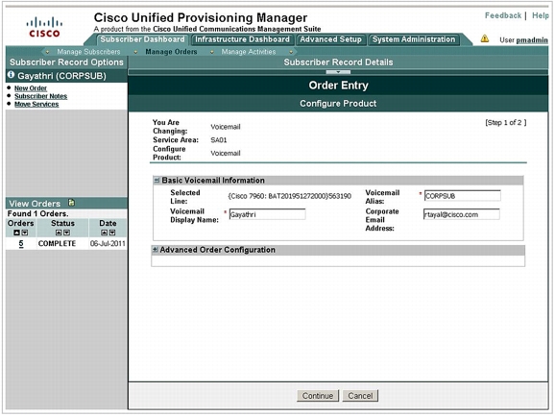Open Move Services link

click(36, 104)
